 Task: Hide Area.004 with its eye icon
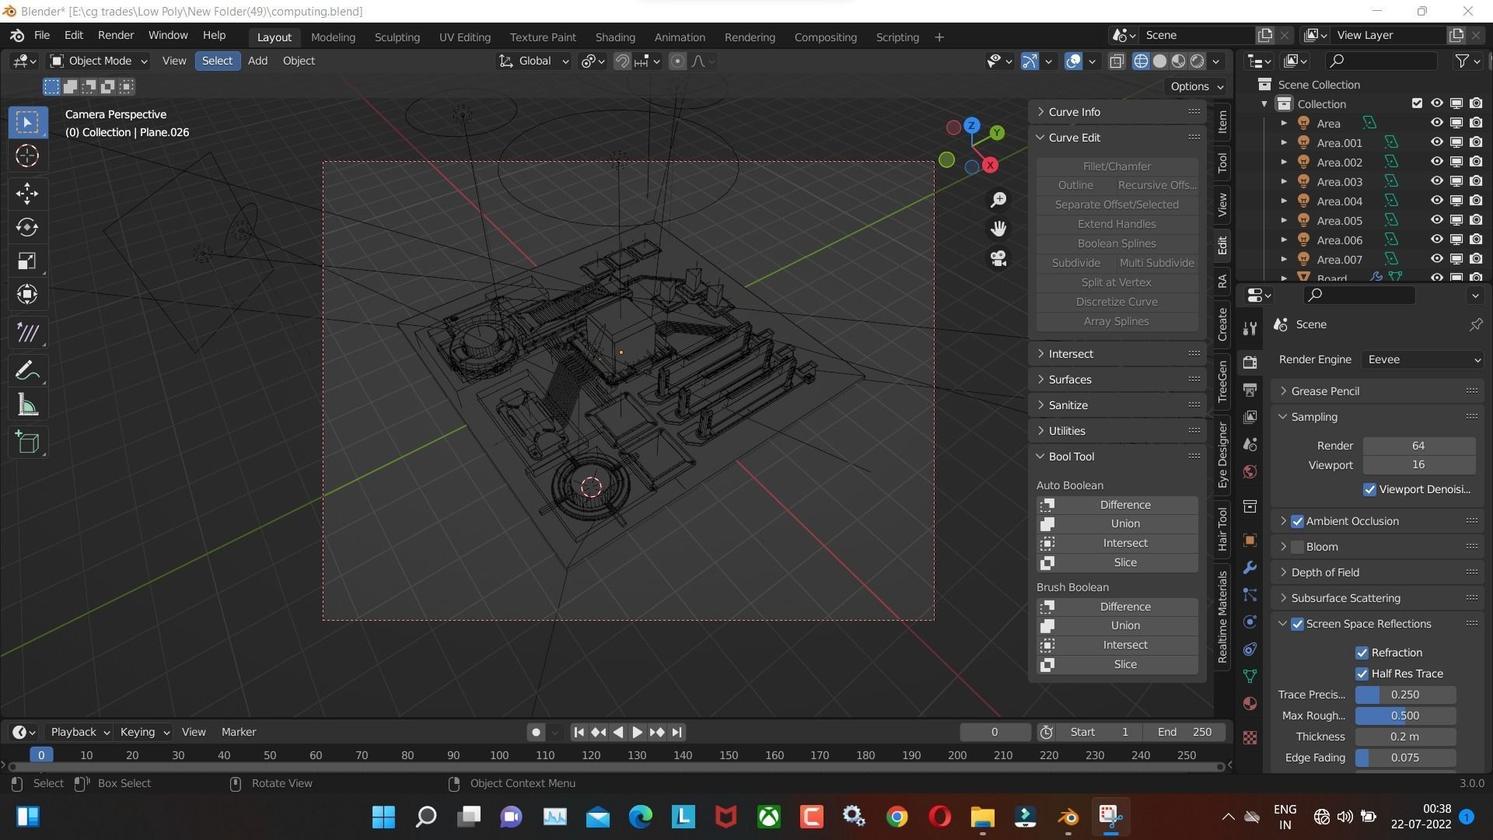click(x=1436, y=201)
